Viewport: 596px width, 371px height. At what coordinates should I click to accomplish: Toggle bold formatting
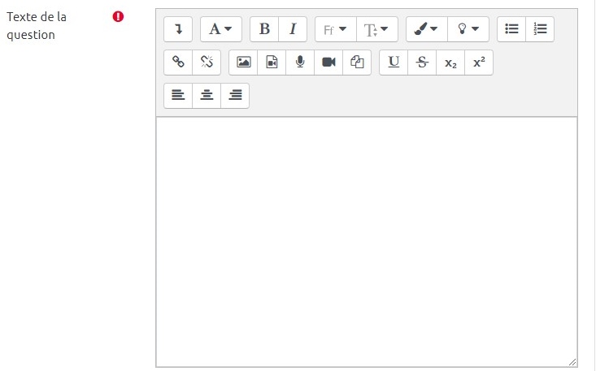coord(264,29)
